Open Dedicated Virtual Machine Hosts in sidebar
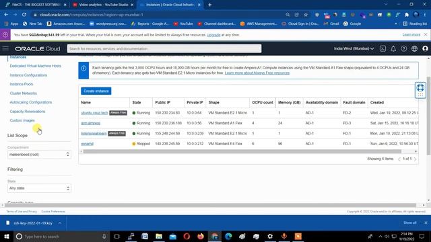The image size is (431, 242). [x=36, y=66]
